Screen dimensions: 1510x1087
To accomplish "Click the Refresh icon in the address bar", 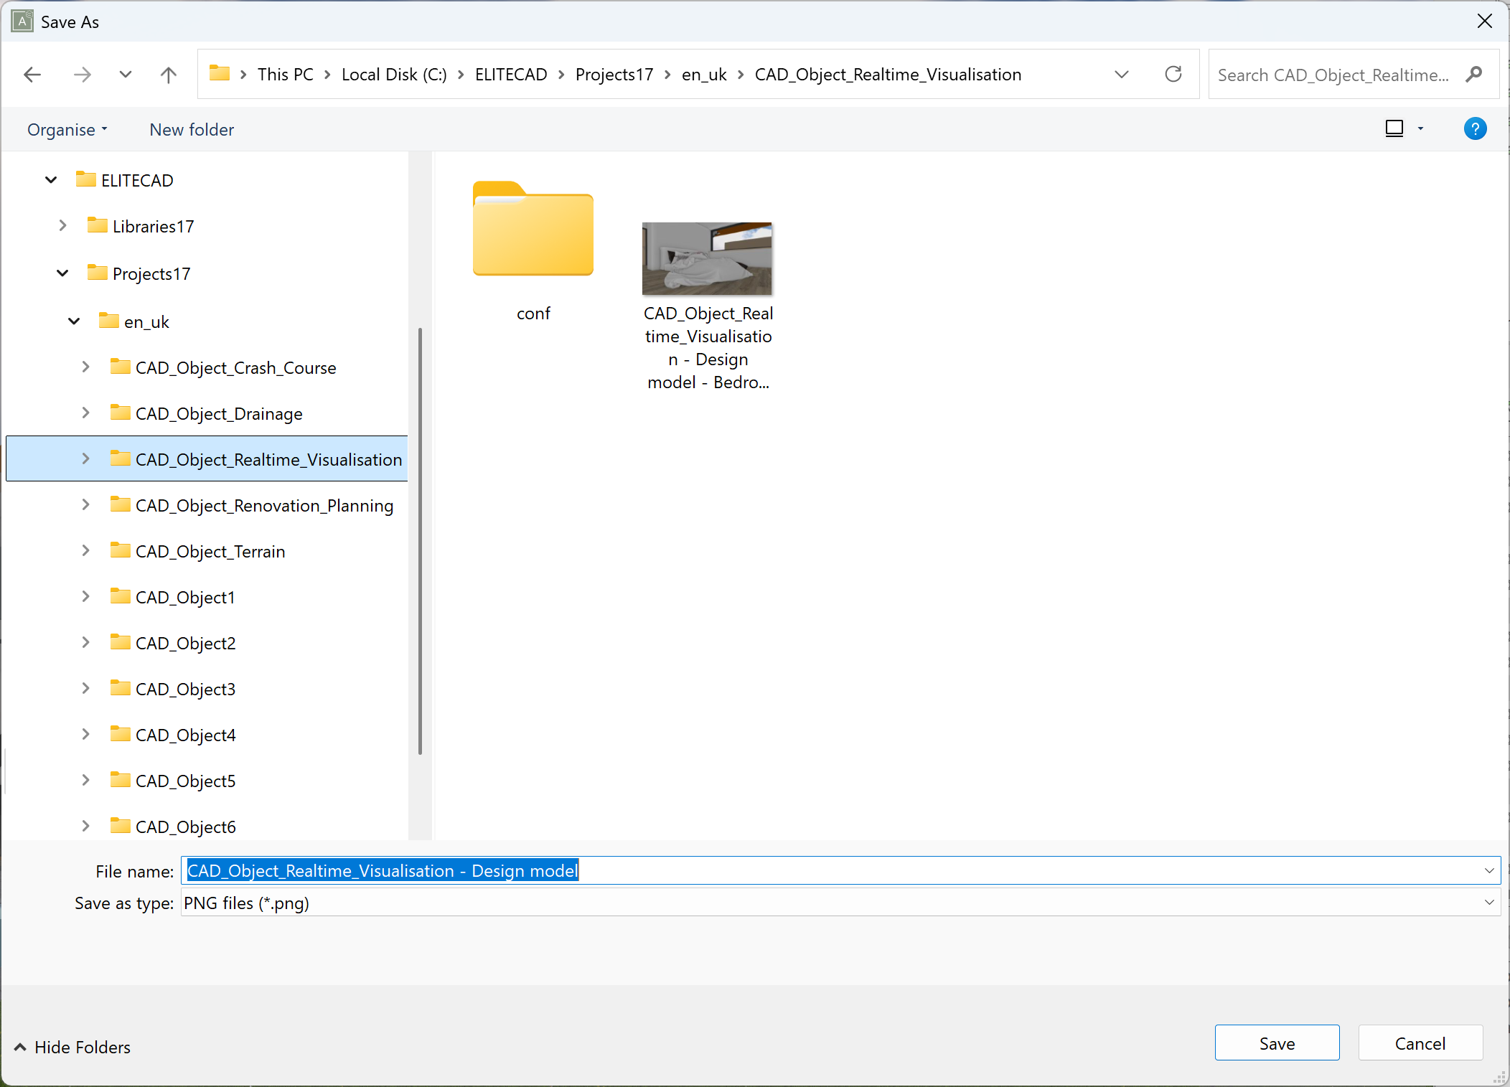I will [x=1173, y=75].
